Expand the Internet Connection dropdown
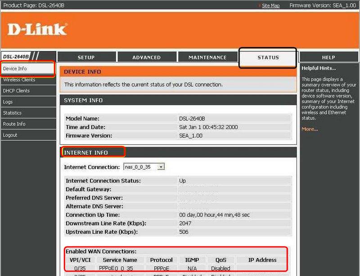The width and height of the screenshot is (360, 276). click(144, 167)
